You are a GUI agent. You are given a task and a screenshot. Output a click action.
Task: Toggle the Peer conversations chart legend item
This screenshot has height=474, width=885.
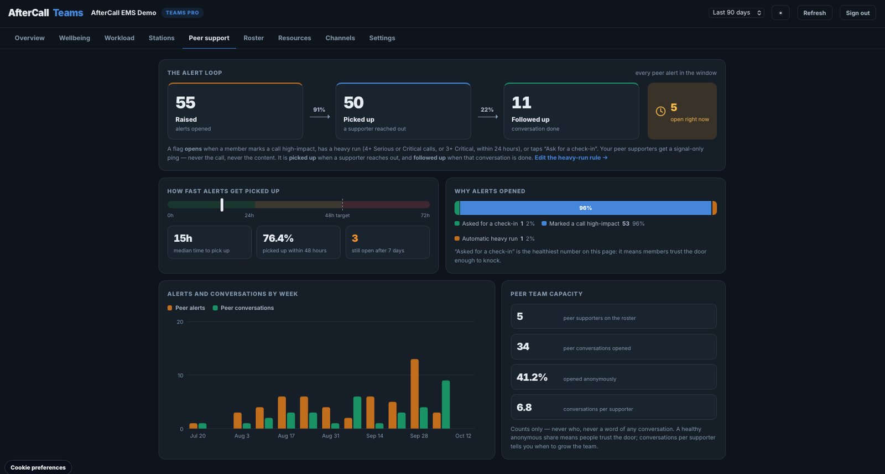click(x=243, y=308)
